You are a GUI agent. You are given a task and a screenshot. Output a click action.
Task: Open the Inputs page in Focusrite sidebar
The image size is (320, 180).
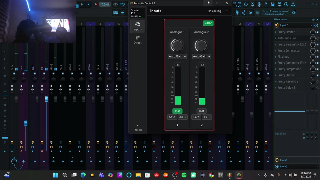click(x=137, y=26)
